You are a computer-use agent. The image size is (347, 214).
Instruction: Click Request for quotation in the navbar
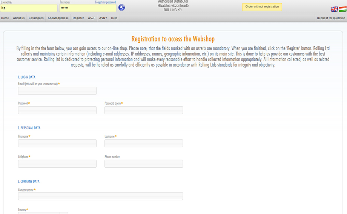(331, 18)
